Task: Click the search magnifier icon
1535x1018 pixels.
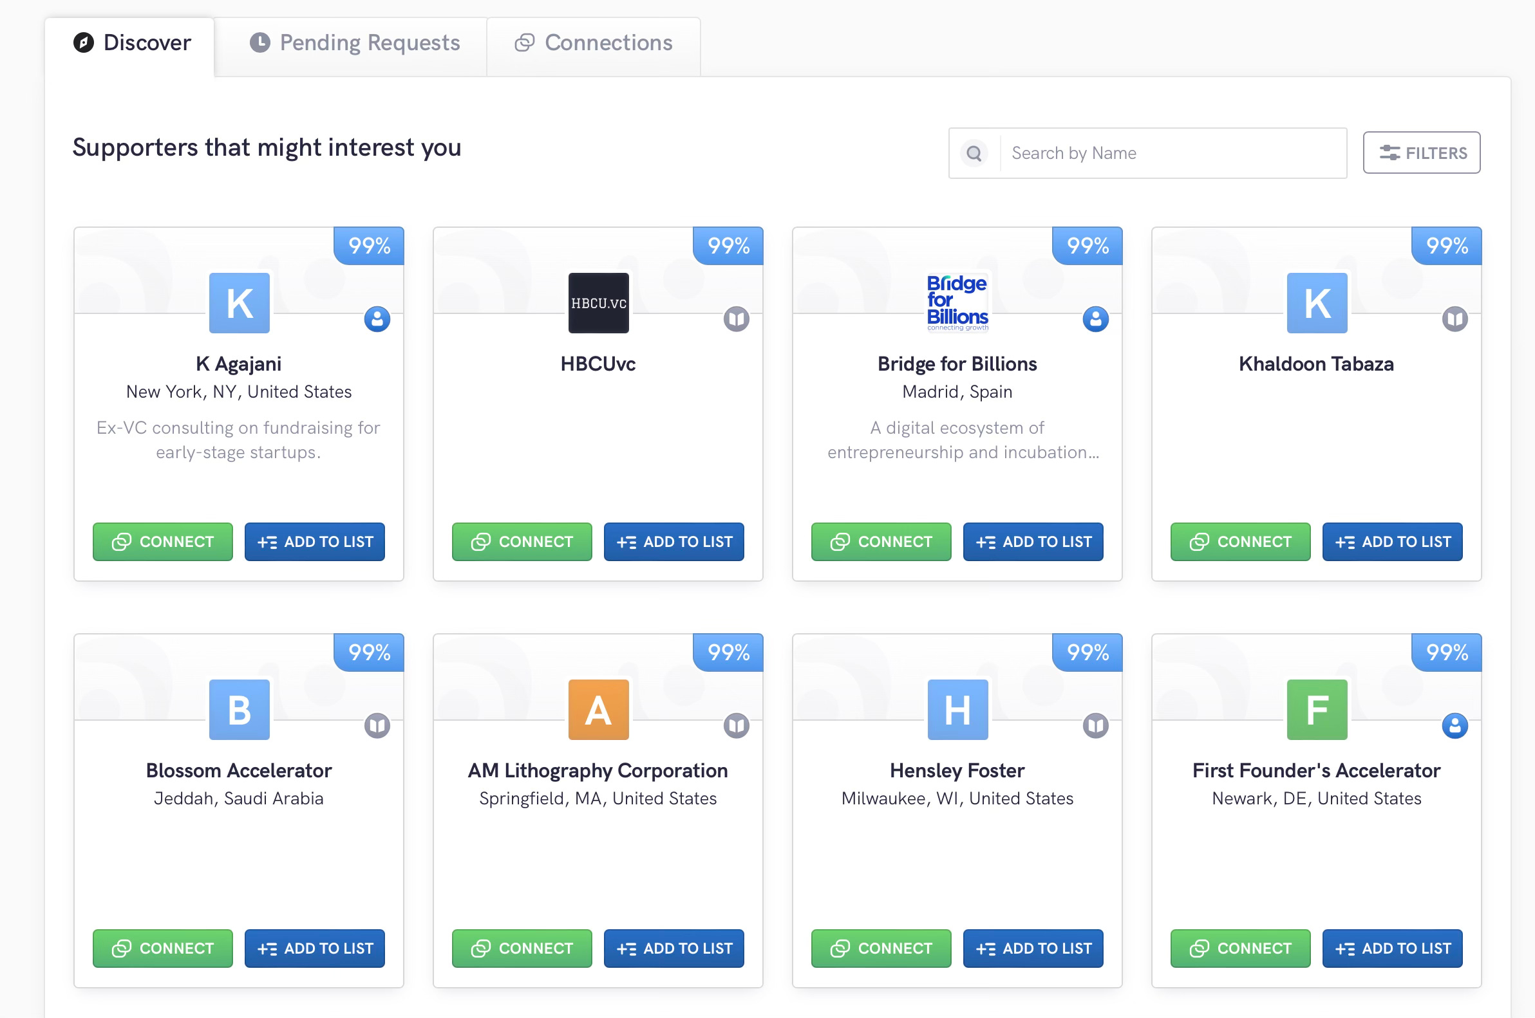Action: (x=973, y=153)
